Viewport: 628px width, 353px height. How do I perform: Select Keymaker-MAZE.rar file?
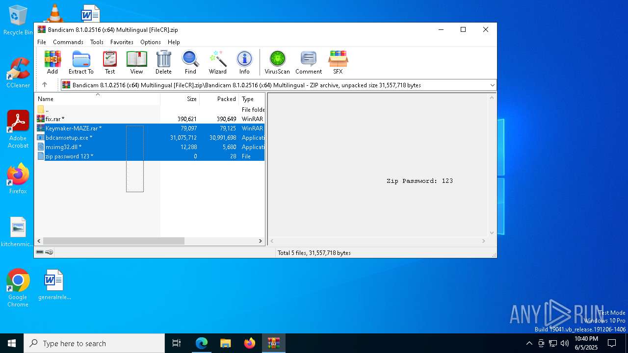click(x=150, y=128)
